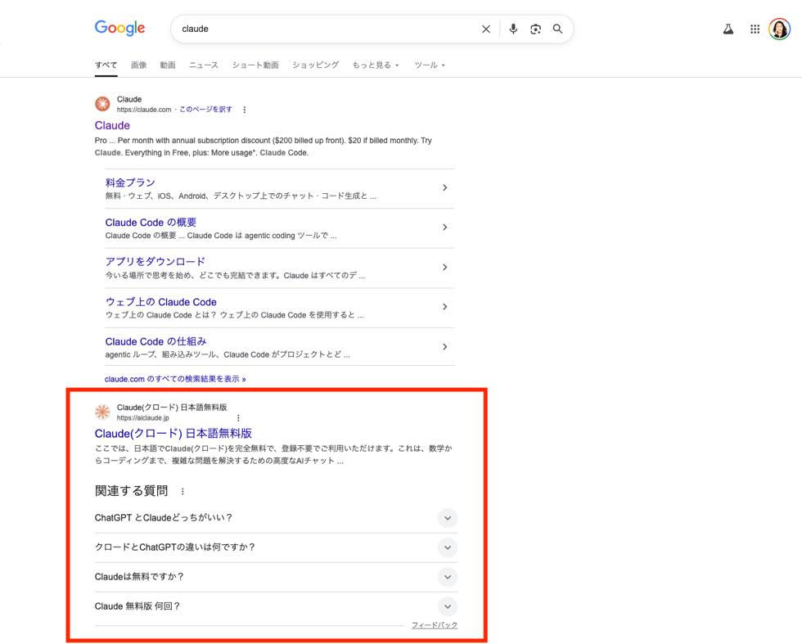Click the このページを訳す link
Viewport: 802px width, 644px height.
click(205, 110)
